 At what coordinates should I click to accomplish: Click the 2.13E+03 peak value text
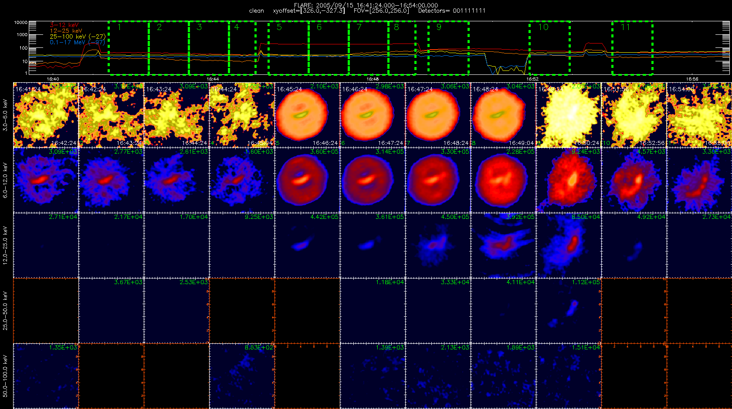click(455, 347)
